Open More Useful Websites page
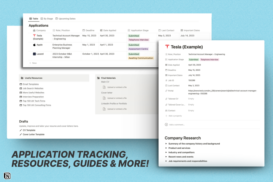273x182 pixels. pos(33,92)
